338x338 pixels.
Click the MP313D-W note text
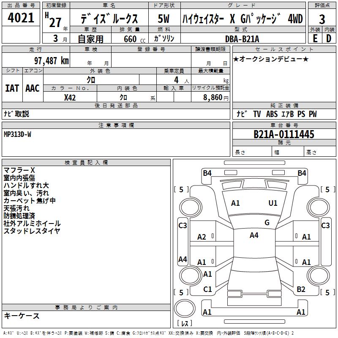coord(17,134)
